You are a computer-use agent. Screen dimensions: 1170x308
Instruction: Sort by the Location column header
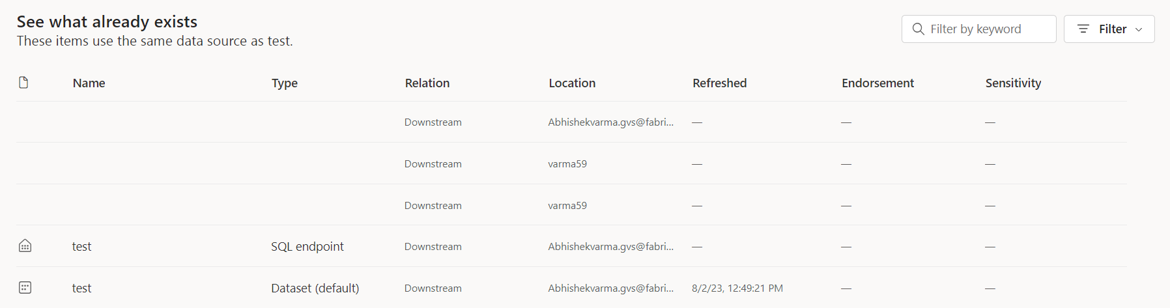(572, 83)
